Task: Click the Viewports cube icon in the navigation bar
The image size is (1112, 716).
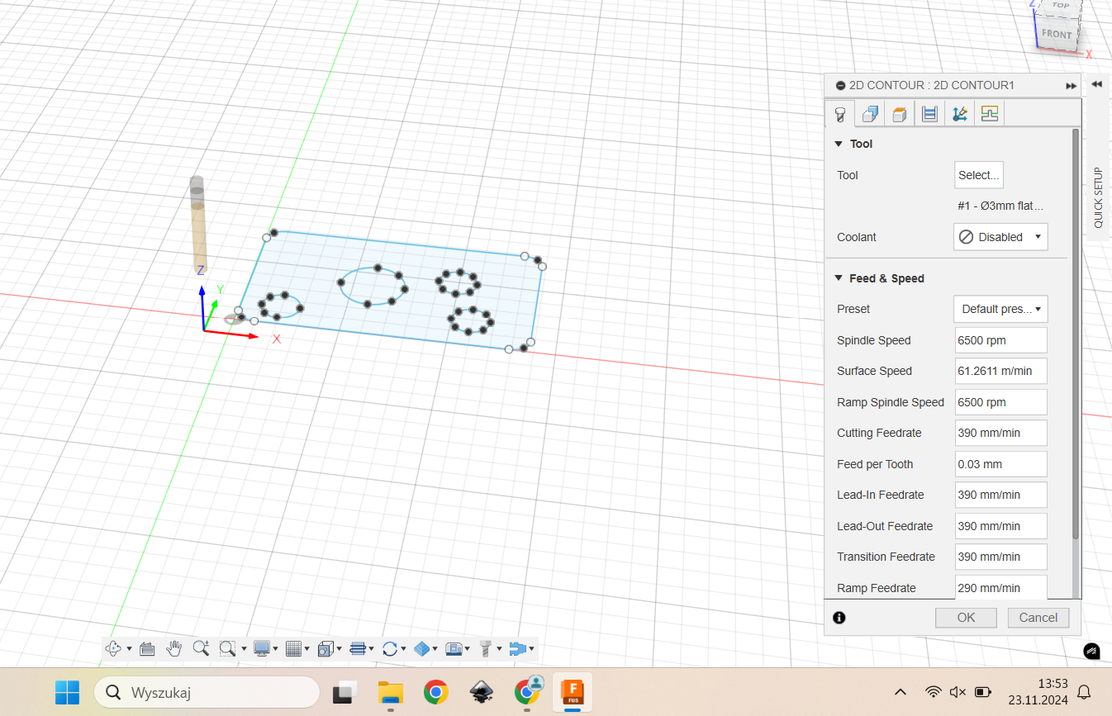Action: [326, 648]
